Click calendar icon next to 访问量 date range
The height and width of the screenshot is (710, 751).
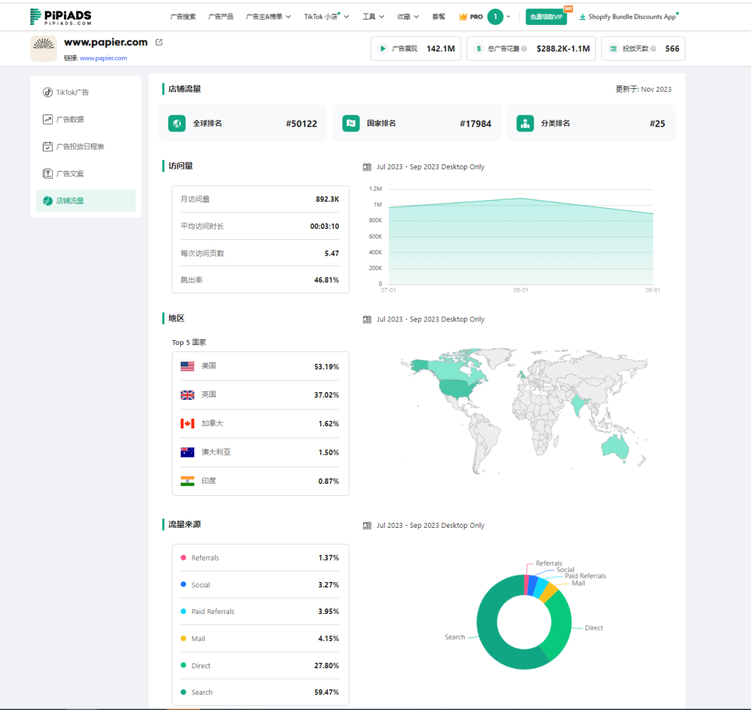tap(367, 167)
